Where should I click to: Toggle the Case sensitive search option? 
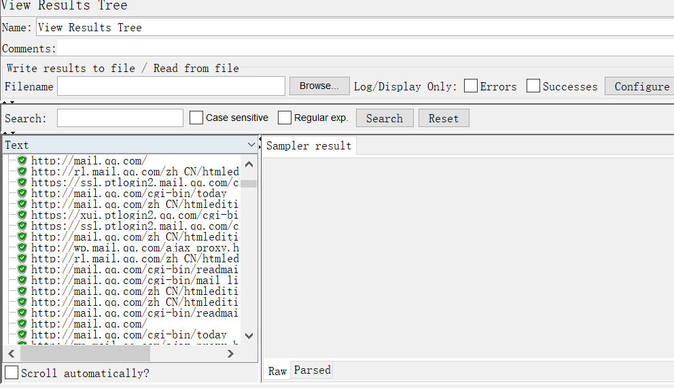[x=196, y=118]
